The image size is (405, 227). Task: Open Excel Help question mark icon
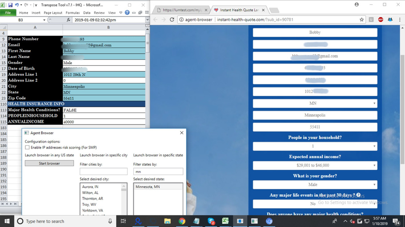click(x=127, y=13)
